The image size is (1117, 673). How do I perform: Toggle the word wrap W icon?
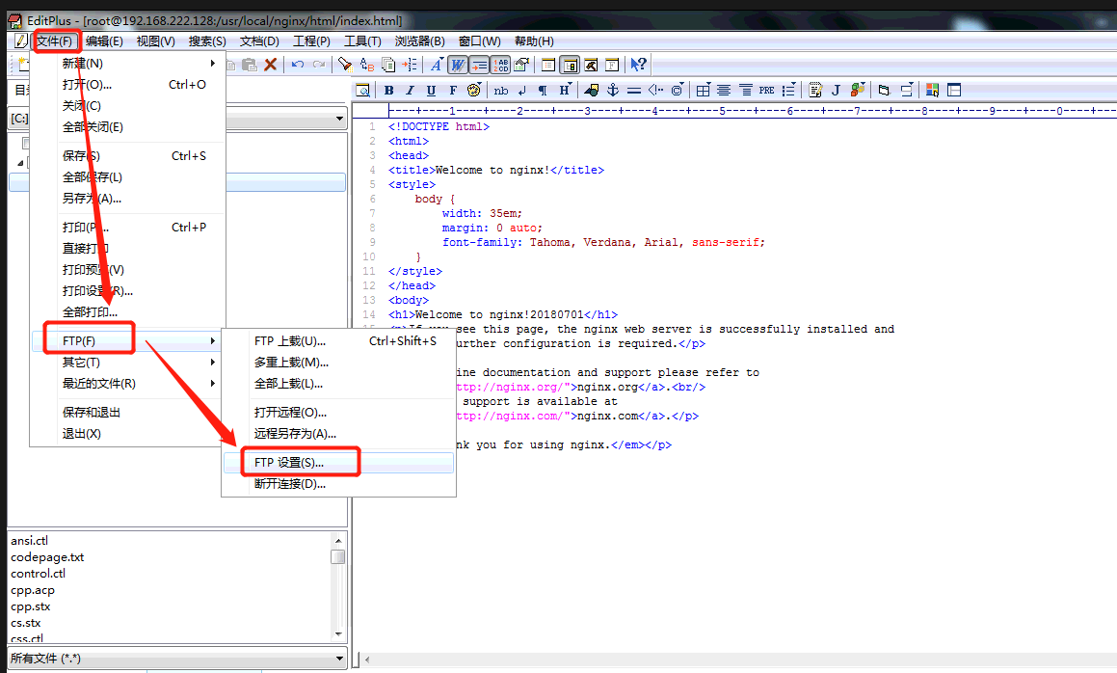click(x=458, y=65)
